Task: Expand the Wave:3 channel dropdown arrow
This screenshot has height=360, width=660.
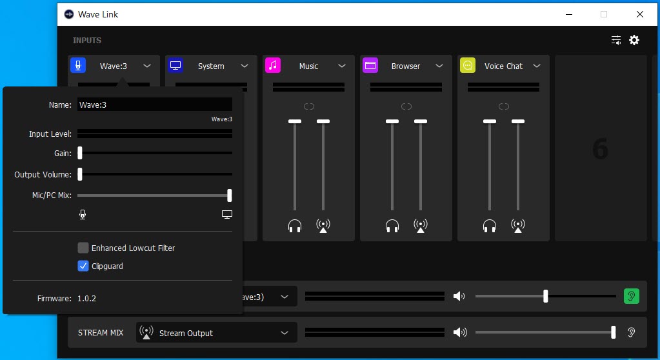Action: (147, 66)
